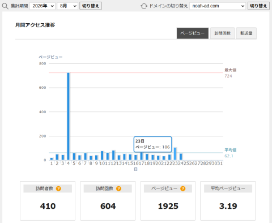This screenshot has height=223, width=272.
Task: Click the 訪問者数 card header label
Action: click(x=45, y=188)
